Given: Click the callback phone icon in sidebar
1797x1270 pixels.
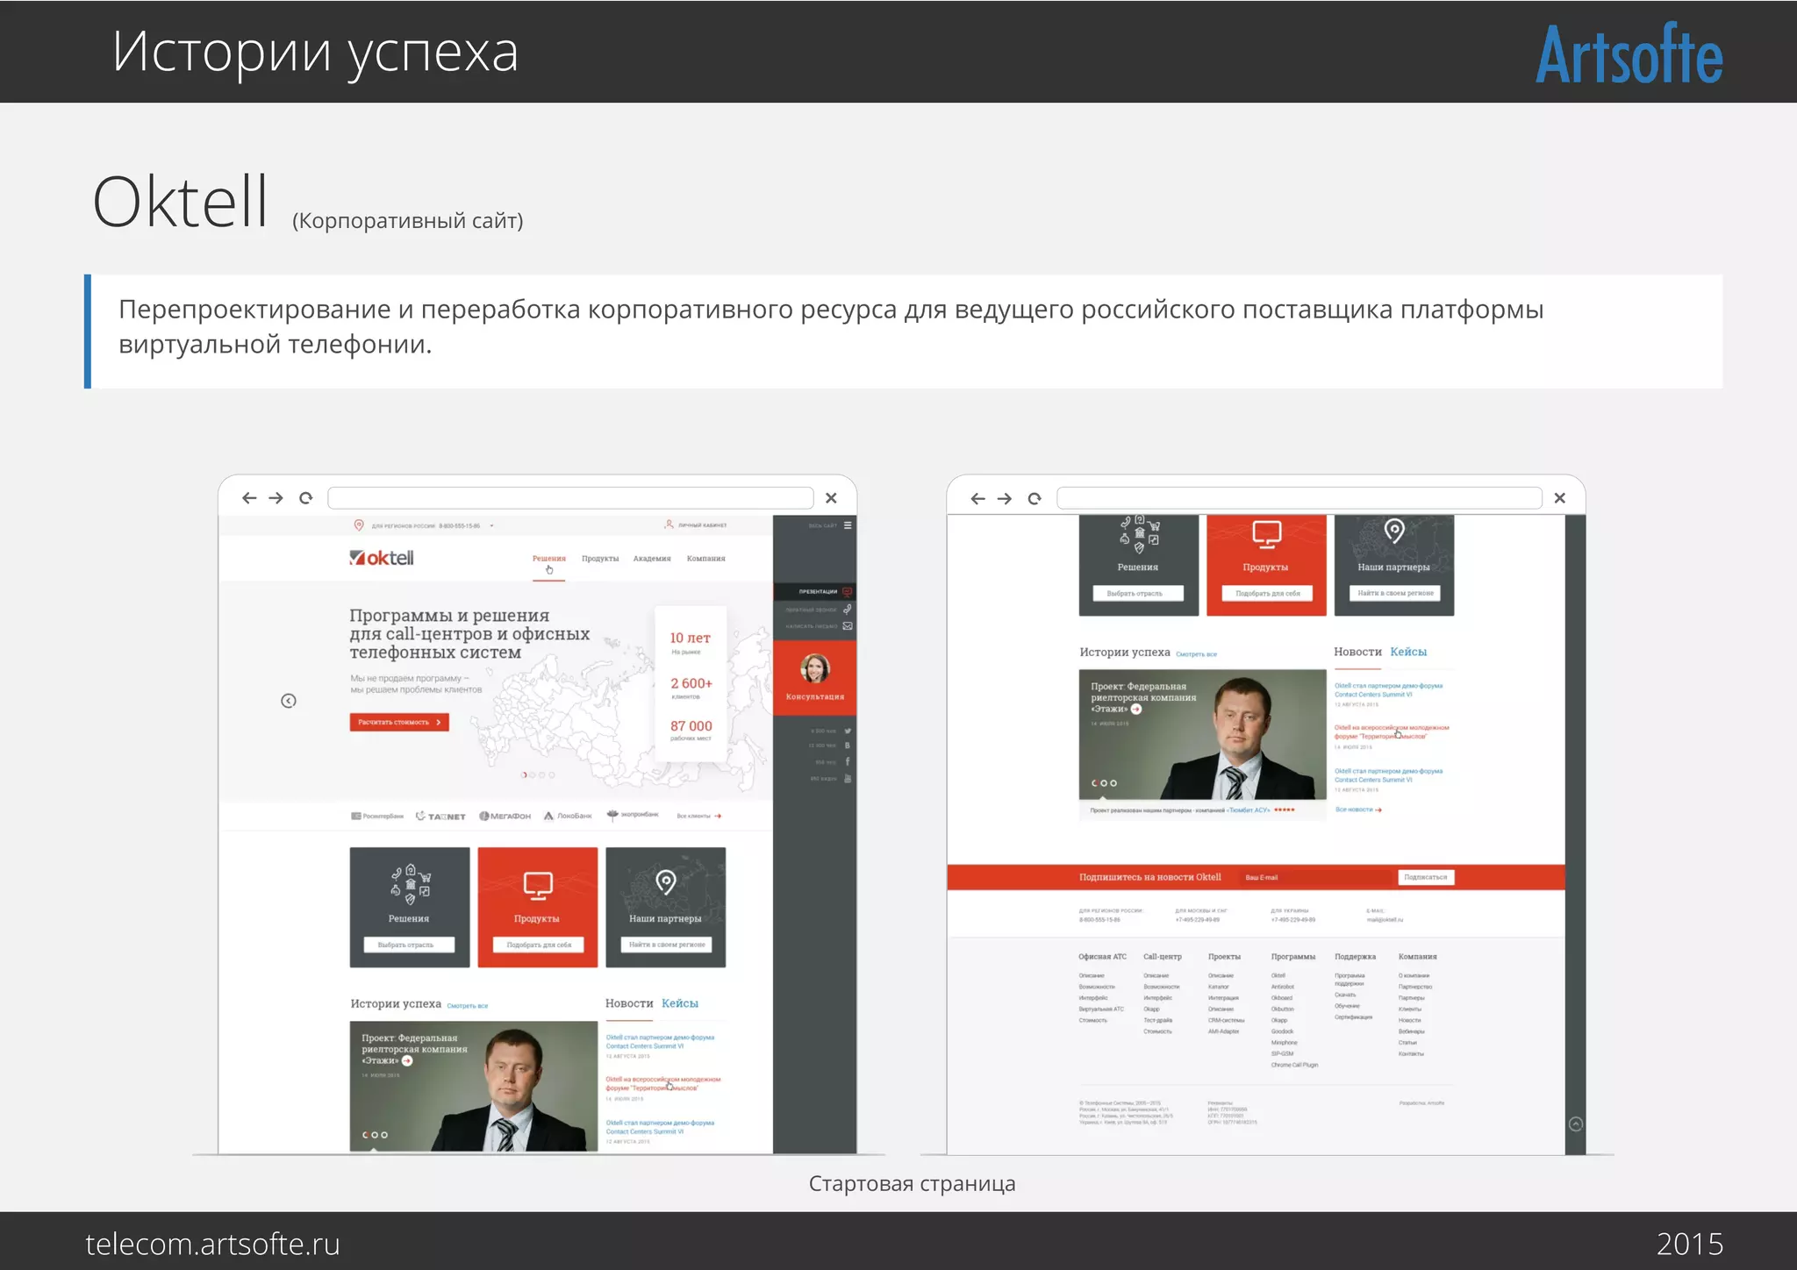Looking at the screenshot, I should 848,609.
